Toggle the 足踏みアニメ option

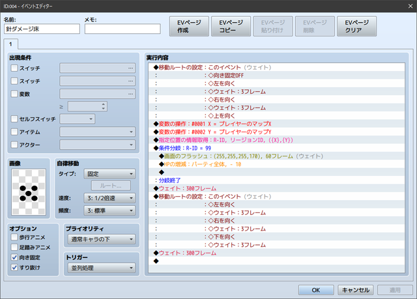(x=14, y=247)
